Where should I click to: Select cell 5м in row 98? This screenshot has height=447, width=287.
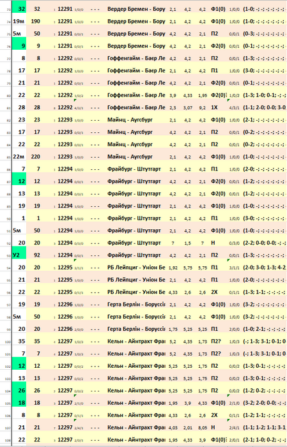pyautogui.click(x=19, y=317)
